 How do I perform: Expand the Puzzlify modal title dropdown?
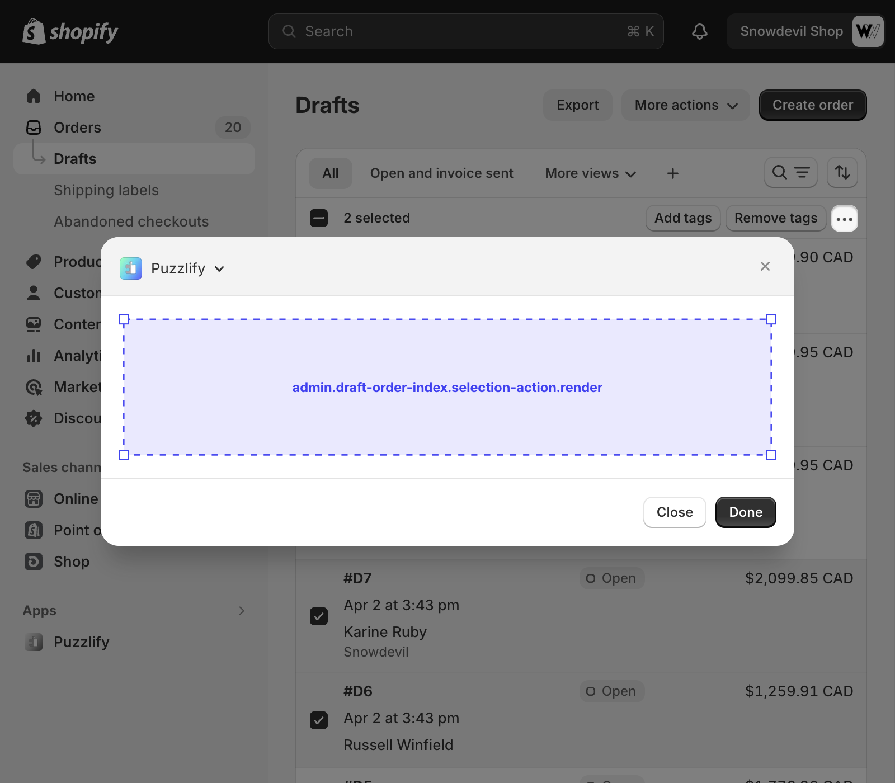point(219,269)
